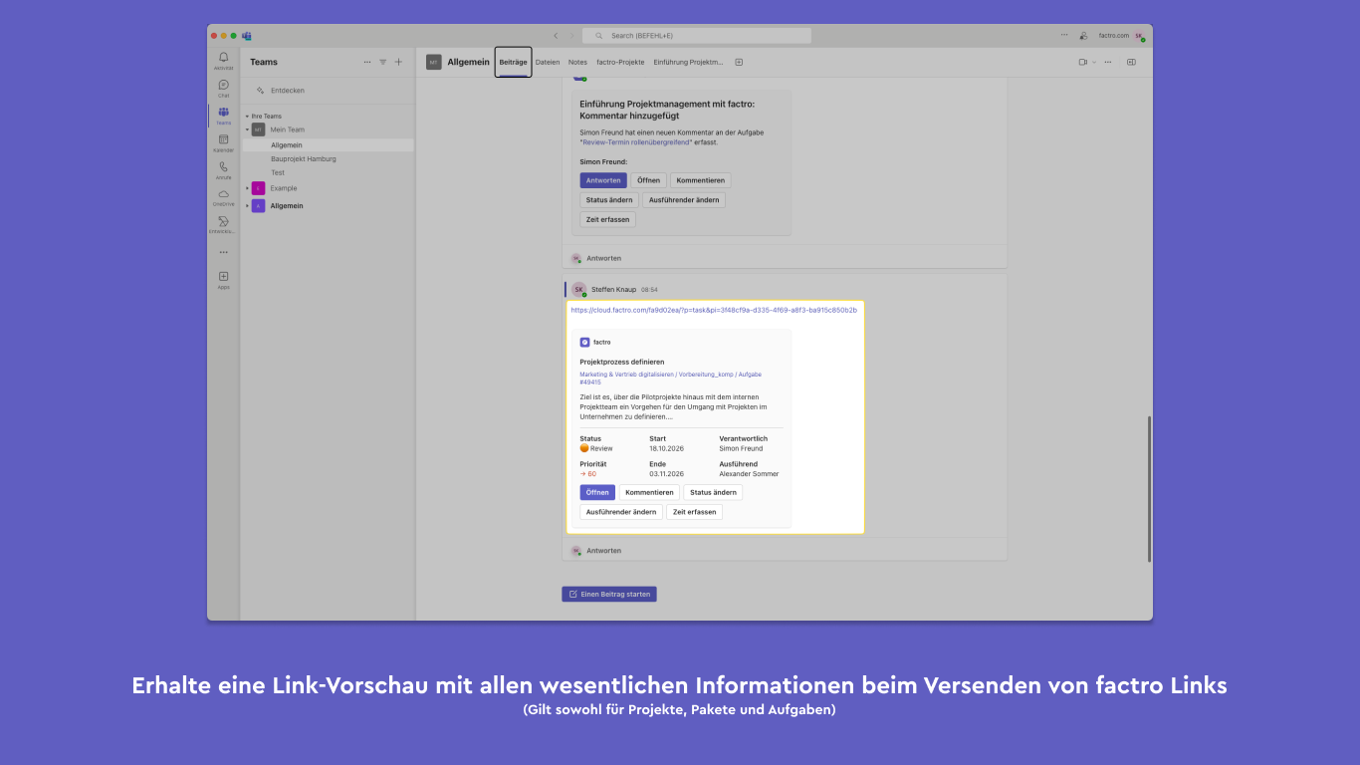Open Chat in the left rail

coord(223,85)
